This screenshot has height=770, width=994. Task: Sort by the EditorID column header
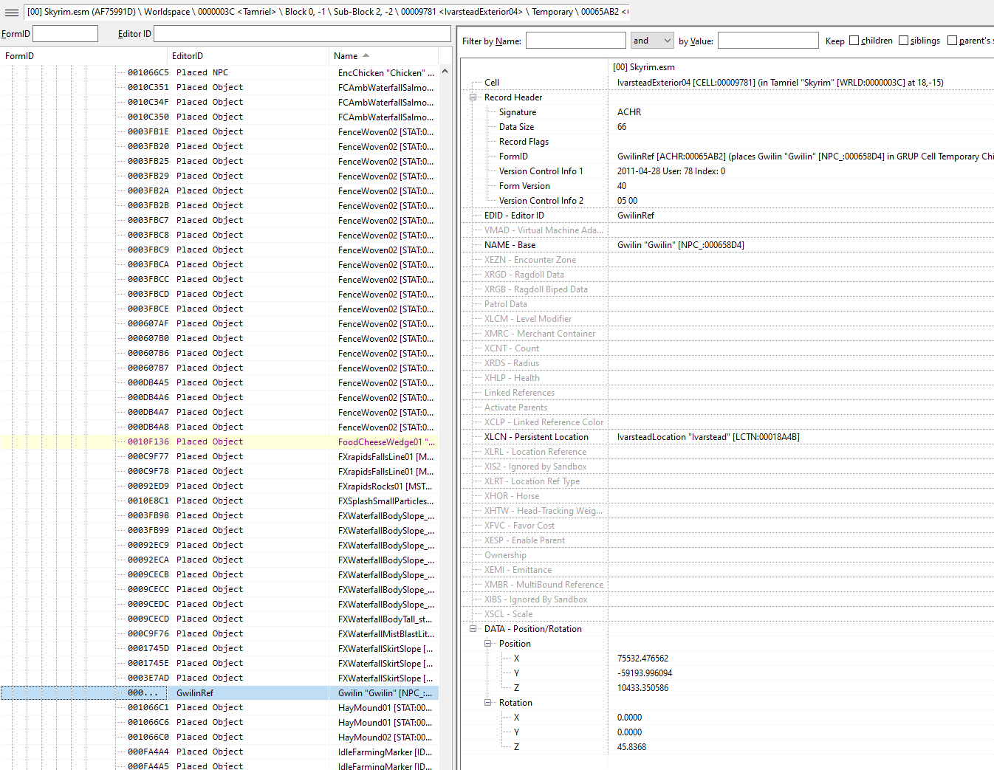coord(247,56)
